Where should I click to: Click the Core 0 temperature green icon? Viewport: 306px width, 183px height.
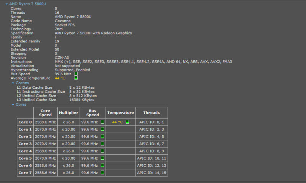click(x=127, y=122)
